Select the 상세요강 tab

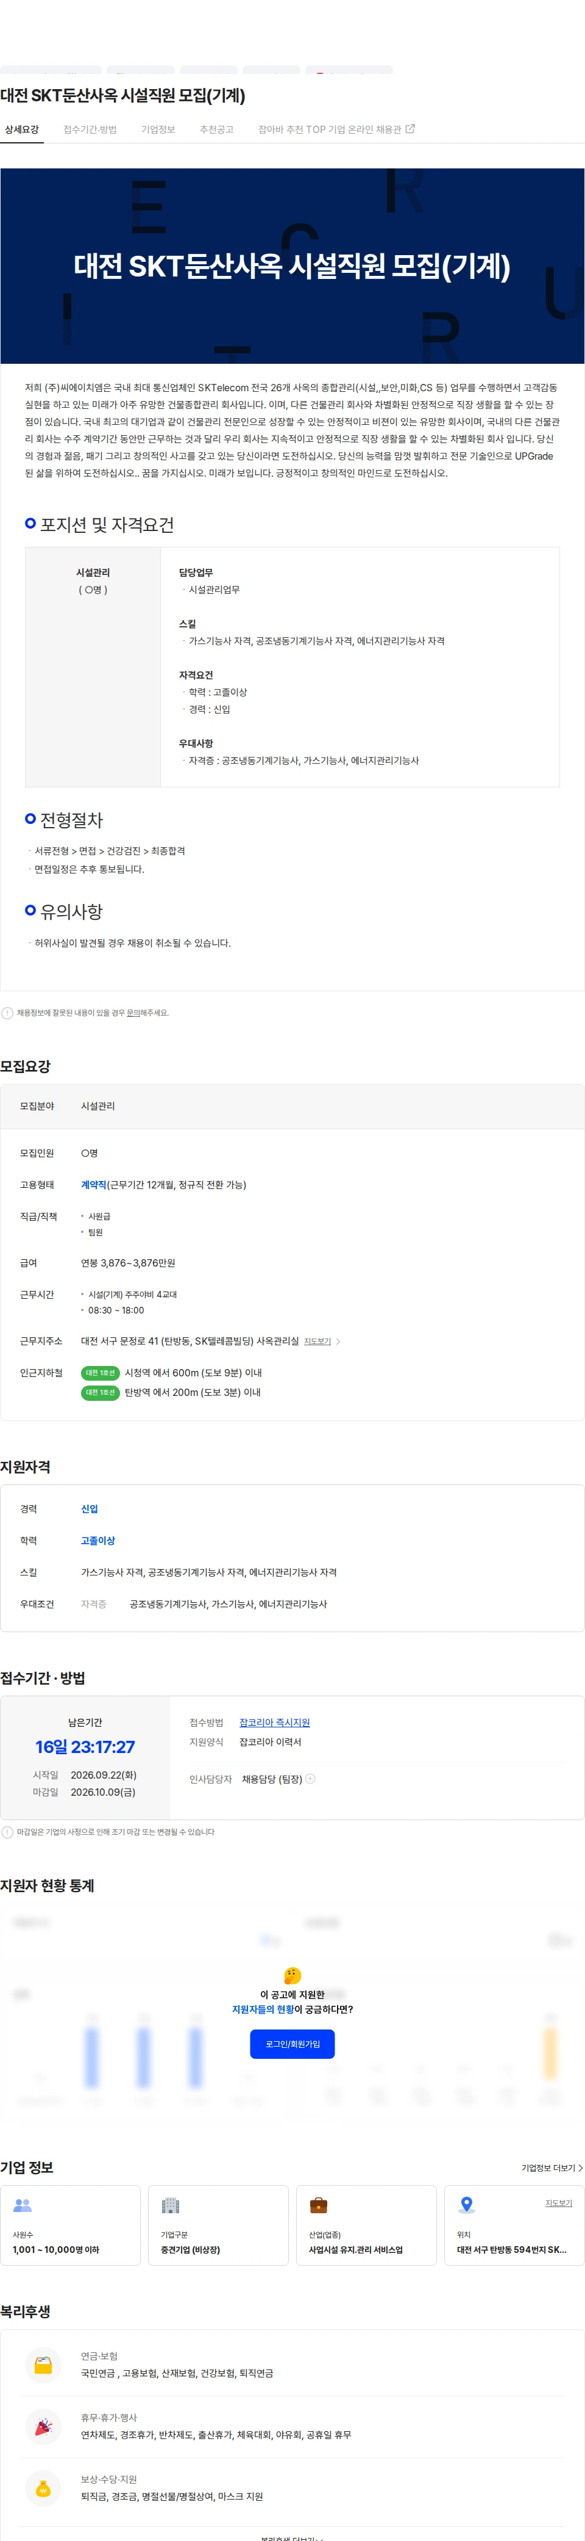click(22, 129)
